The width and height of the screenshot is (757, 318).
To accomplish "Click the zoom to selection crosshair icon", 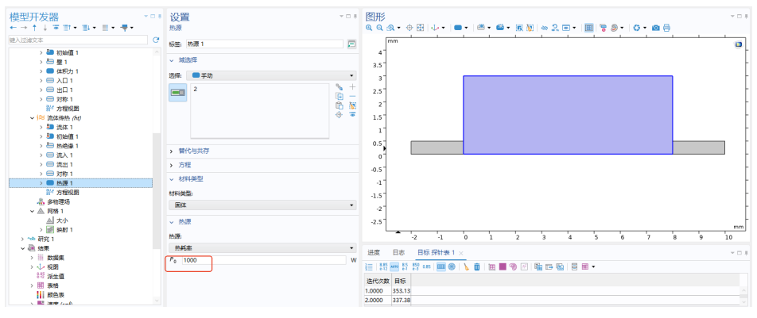I will tap(339, 115).
